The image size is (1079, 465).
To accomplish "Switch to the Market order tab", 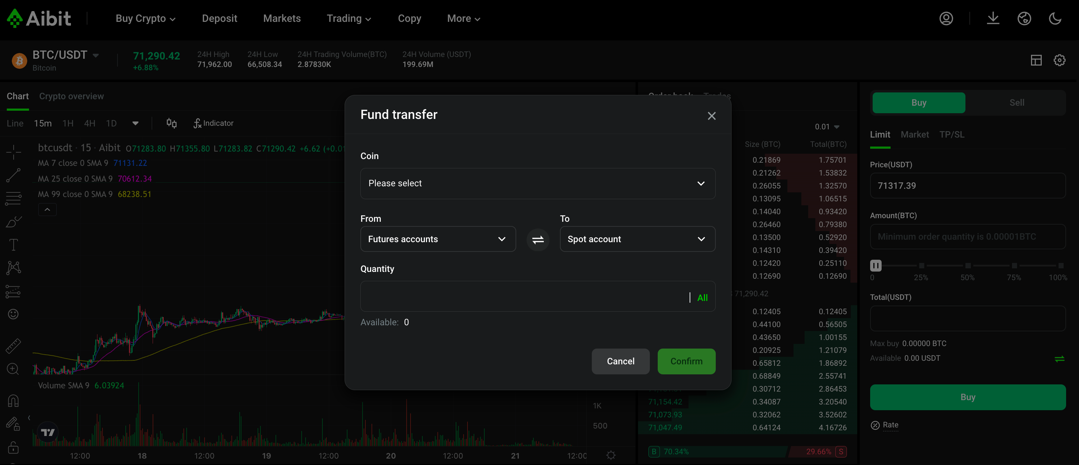I will pos(914,134).
